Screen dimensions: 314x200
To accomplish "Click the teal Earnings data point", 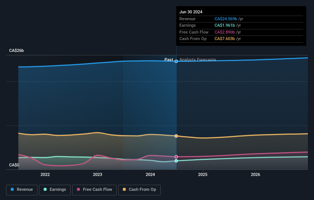I will [x=176, y=161].
